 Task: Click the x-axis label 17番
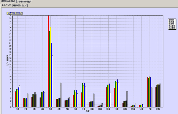(x=150, y=109)
